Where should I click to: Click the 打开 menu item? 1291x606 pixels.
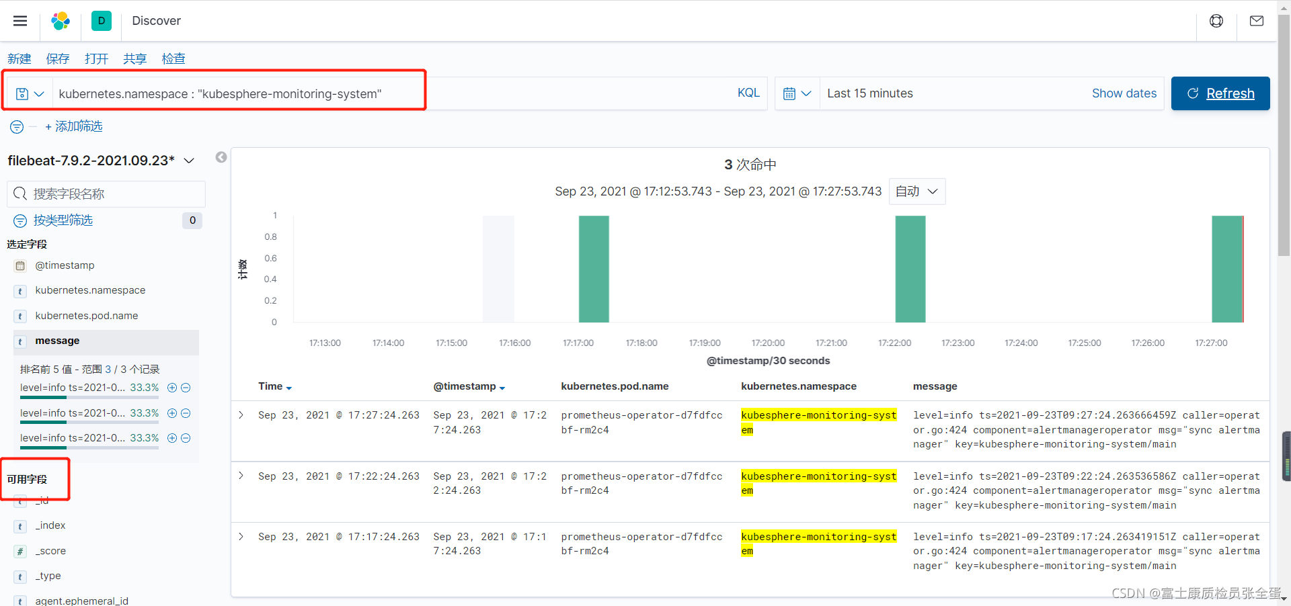click(x=96, y=59)
